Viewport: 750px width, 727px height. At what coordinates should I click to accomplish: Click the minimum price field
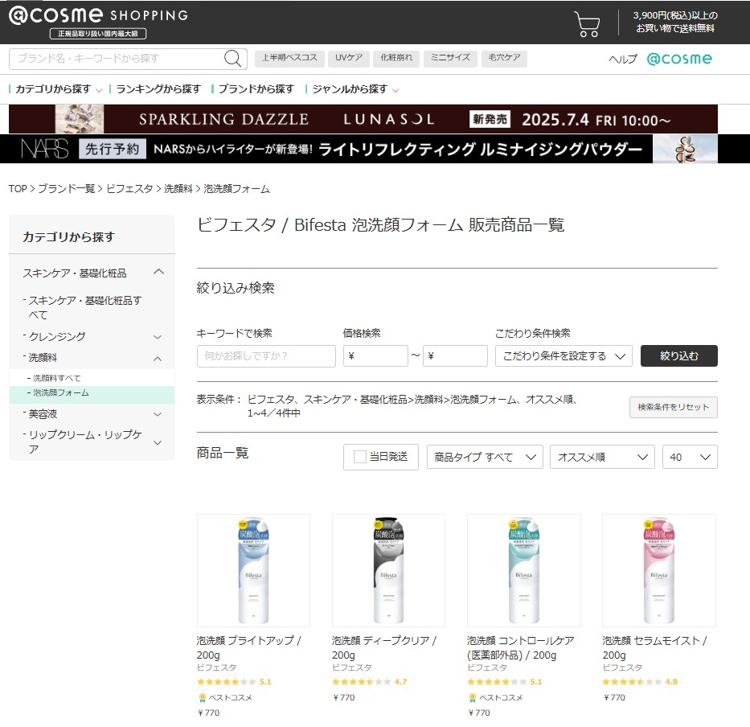click(375, 356)
